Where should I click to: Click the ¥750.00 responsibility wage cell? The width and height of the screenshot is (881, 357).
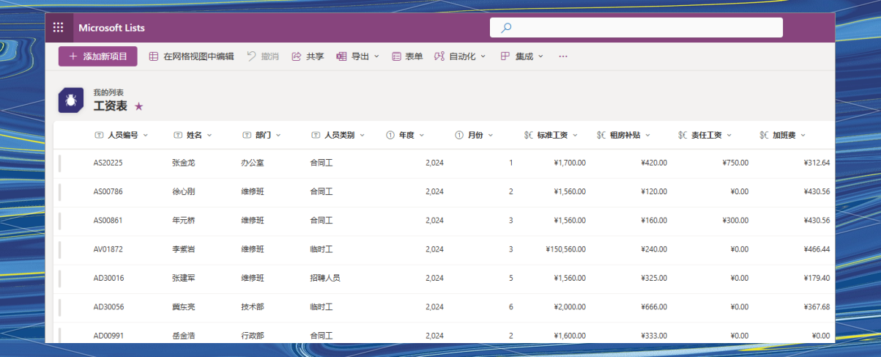point(735,163)
